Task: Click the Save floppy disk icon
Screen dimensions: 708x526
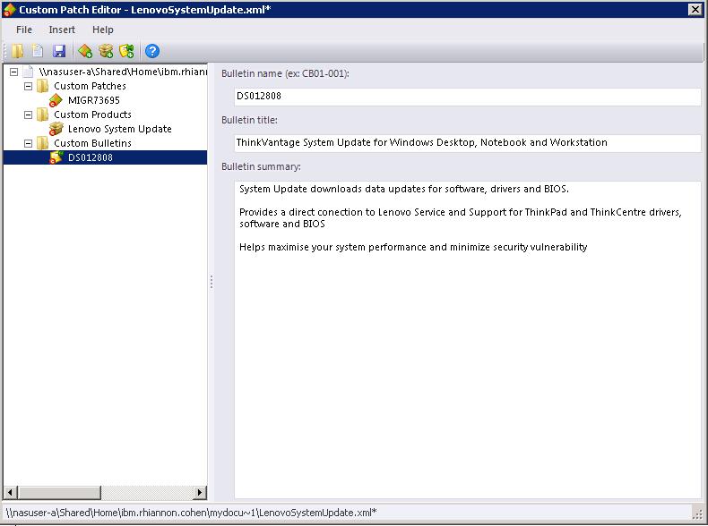Action: (59, 51)
